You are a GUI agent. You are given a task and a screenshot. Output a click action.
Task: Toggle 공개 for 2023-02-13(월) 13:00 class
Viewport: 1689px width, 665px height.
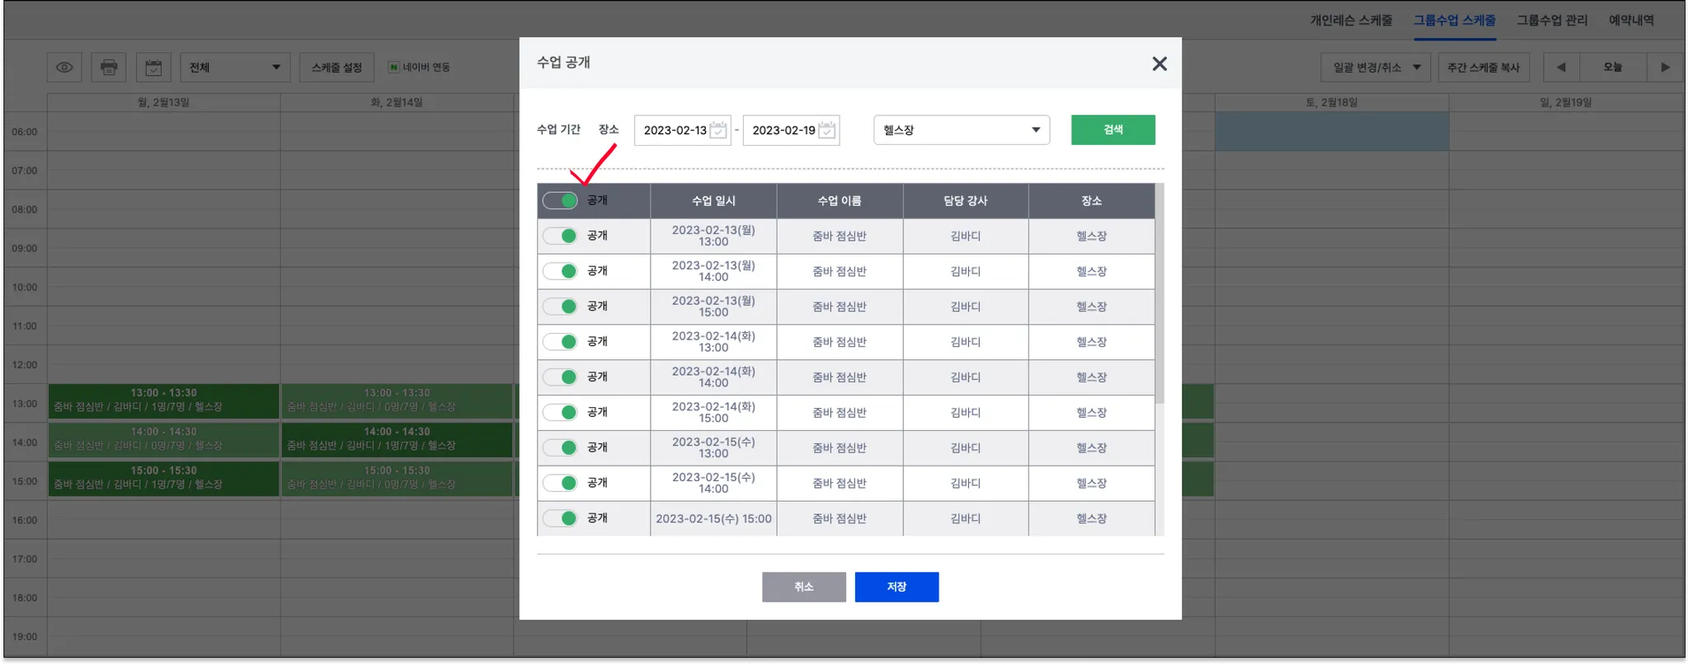point(560,236)
